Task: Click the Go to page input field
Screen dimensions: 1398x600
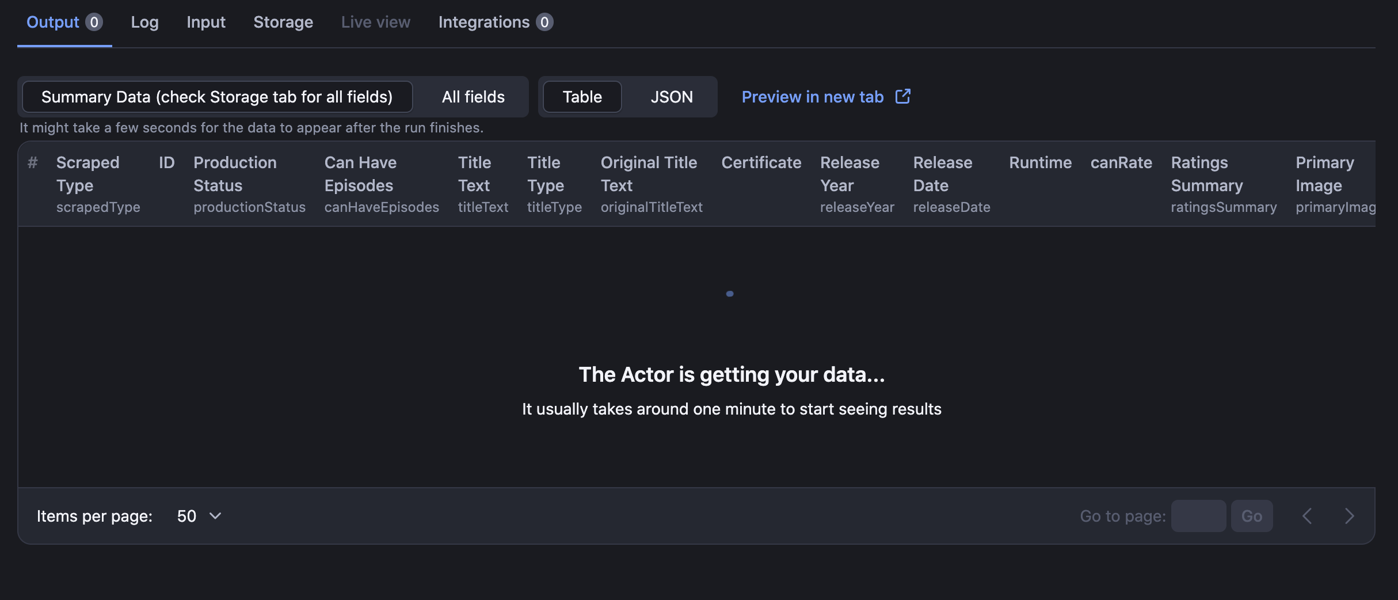Action: click(1198, 516)
